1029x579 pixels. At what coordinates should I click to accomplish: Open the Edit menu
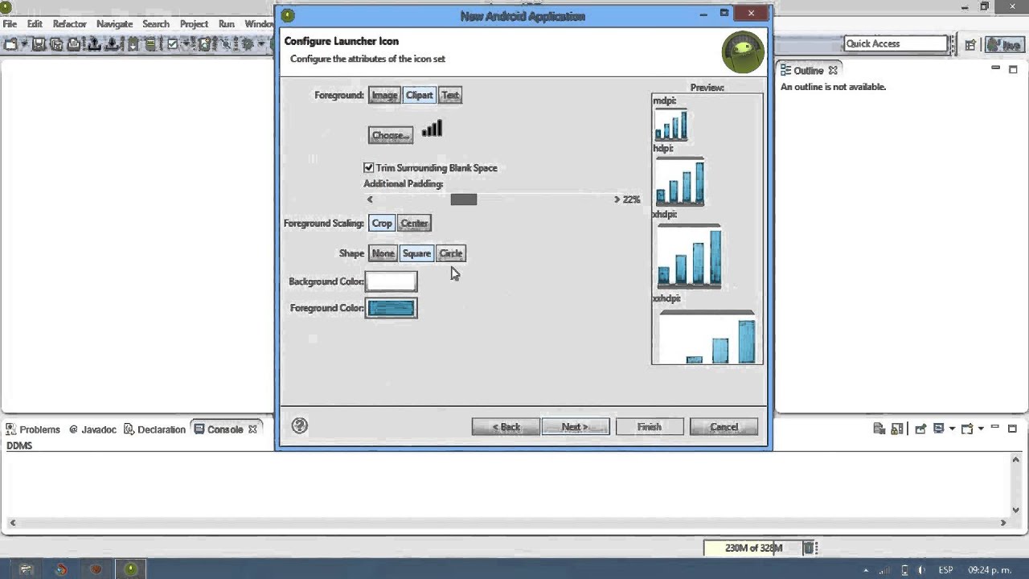(x=35, y=24)
